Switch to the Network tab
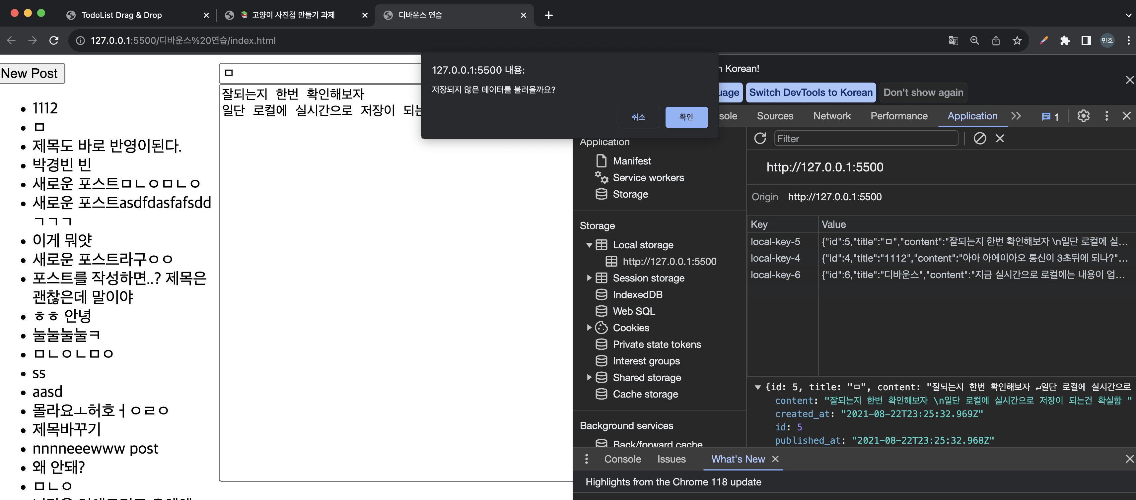This screenshot has width=1136, height=500. pyautogui.click(x=832, y=116)
